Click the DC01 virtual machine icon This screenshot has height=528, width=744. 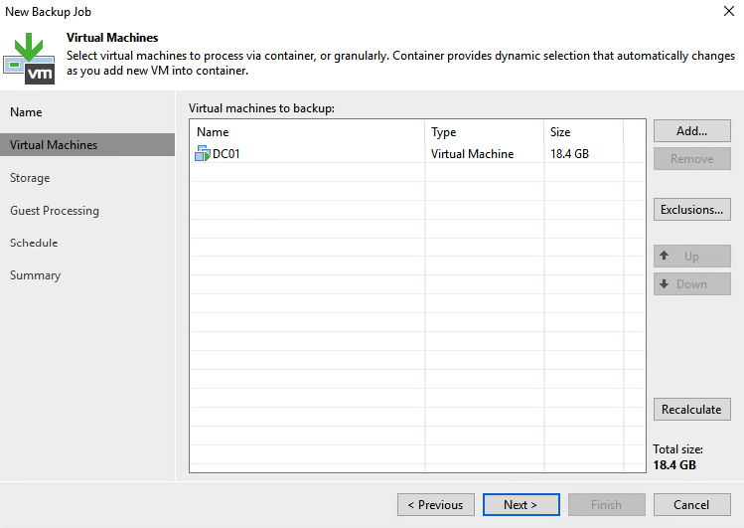click(203, 153)
